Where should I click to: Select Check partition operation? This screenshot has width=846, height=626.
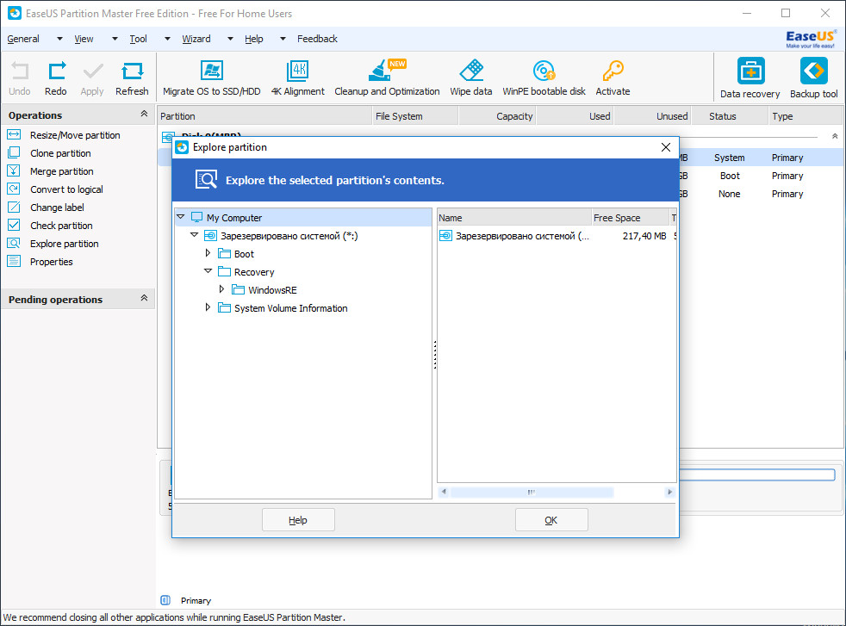coord(61,226)
